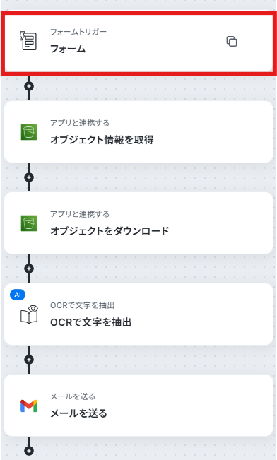
Task: Click the form trigger document icon
Action: [x=28, y=41]
